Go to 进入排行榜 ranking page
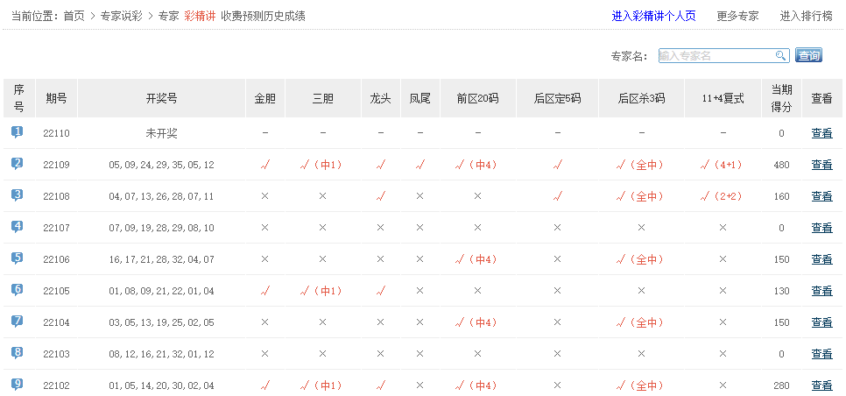Viewport: 846px width, 396px height. click(806, 16)
